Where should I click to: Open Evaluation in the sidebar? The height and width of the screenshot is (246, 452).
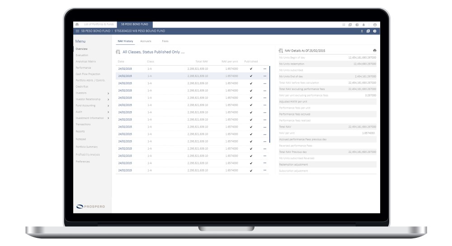coord(82,55)
